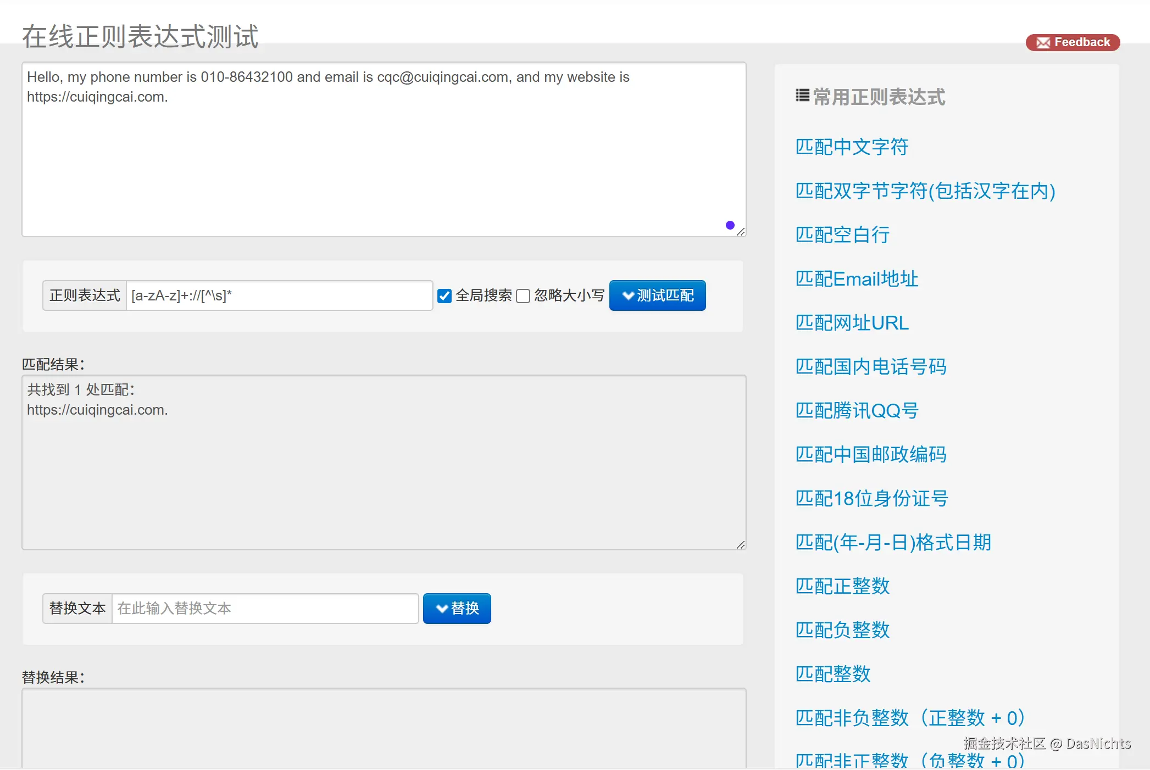Open 匹配18位身份证号 preset

pyautogui.click(x=871, y=498)
